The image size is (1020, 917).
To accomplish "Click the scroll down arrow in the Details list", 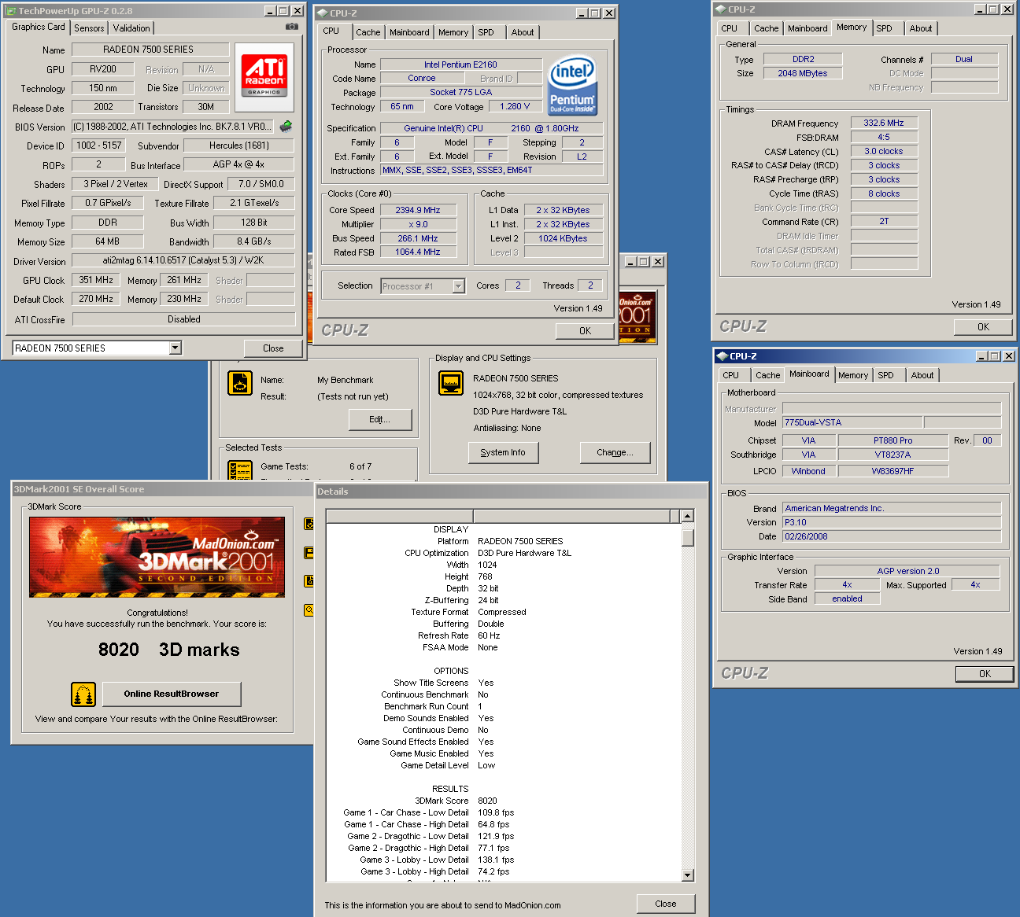I will pyautogui.click(x=687, y=875).
